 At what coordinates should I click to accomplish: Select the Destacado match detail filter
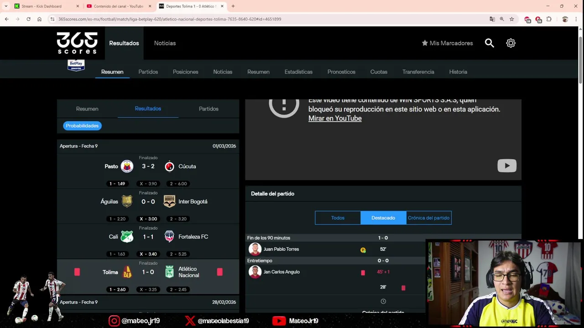coord(383,218)
